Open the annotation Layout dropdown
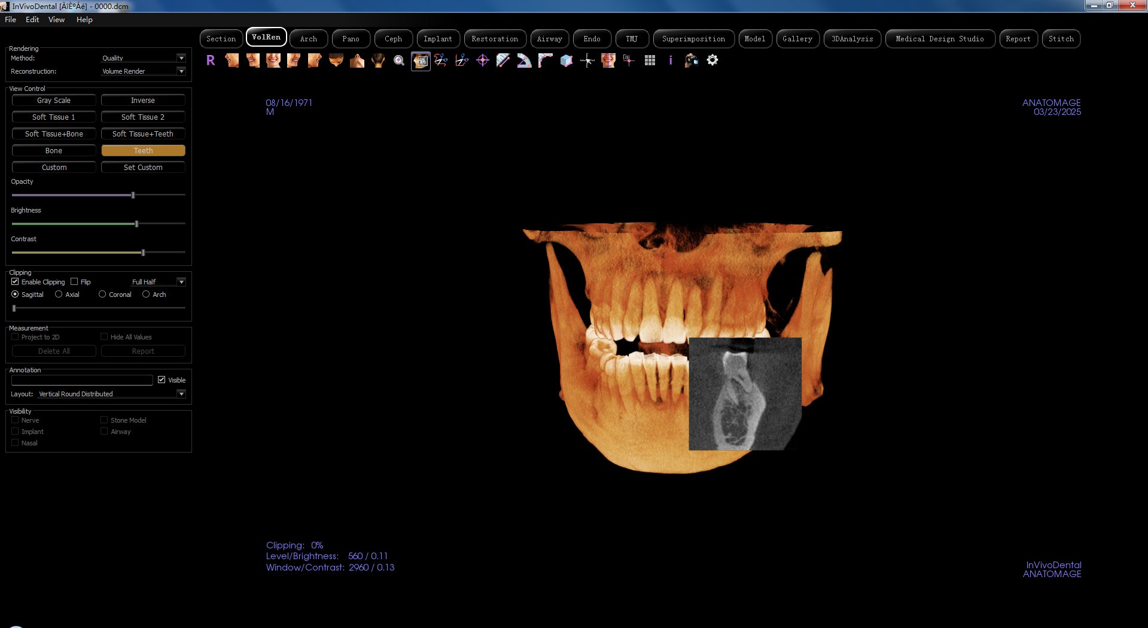Viewport: 1148px width, 628px height. (x=181, y=394)
